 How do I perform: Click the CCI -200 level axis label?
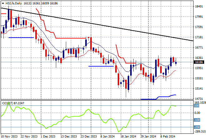click(x=197, y=127)
